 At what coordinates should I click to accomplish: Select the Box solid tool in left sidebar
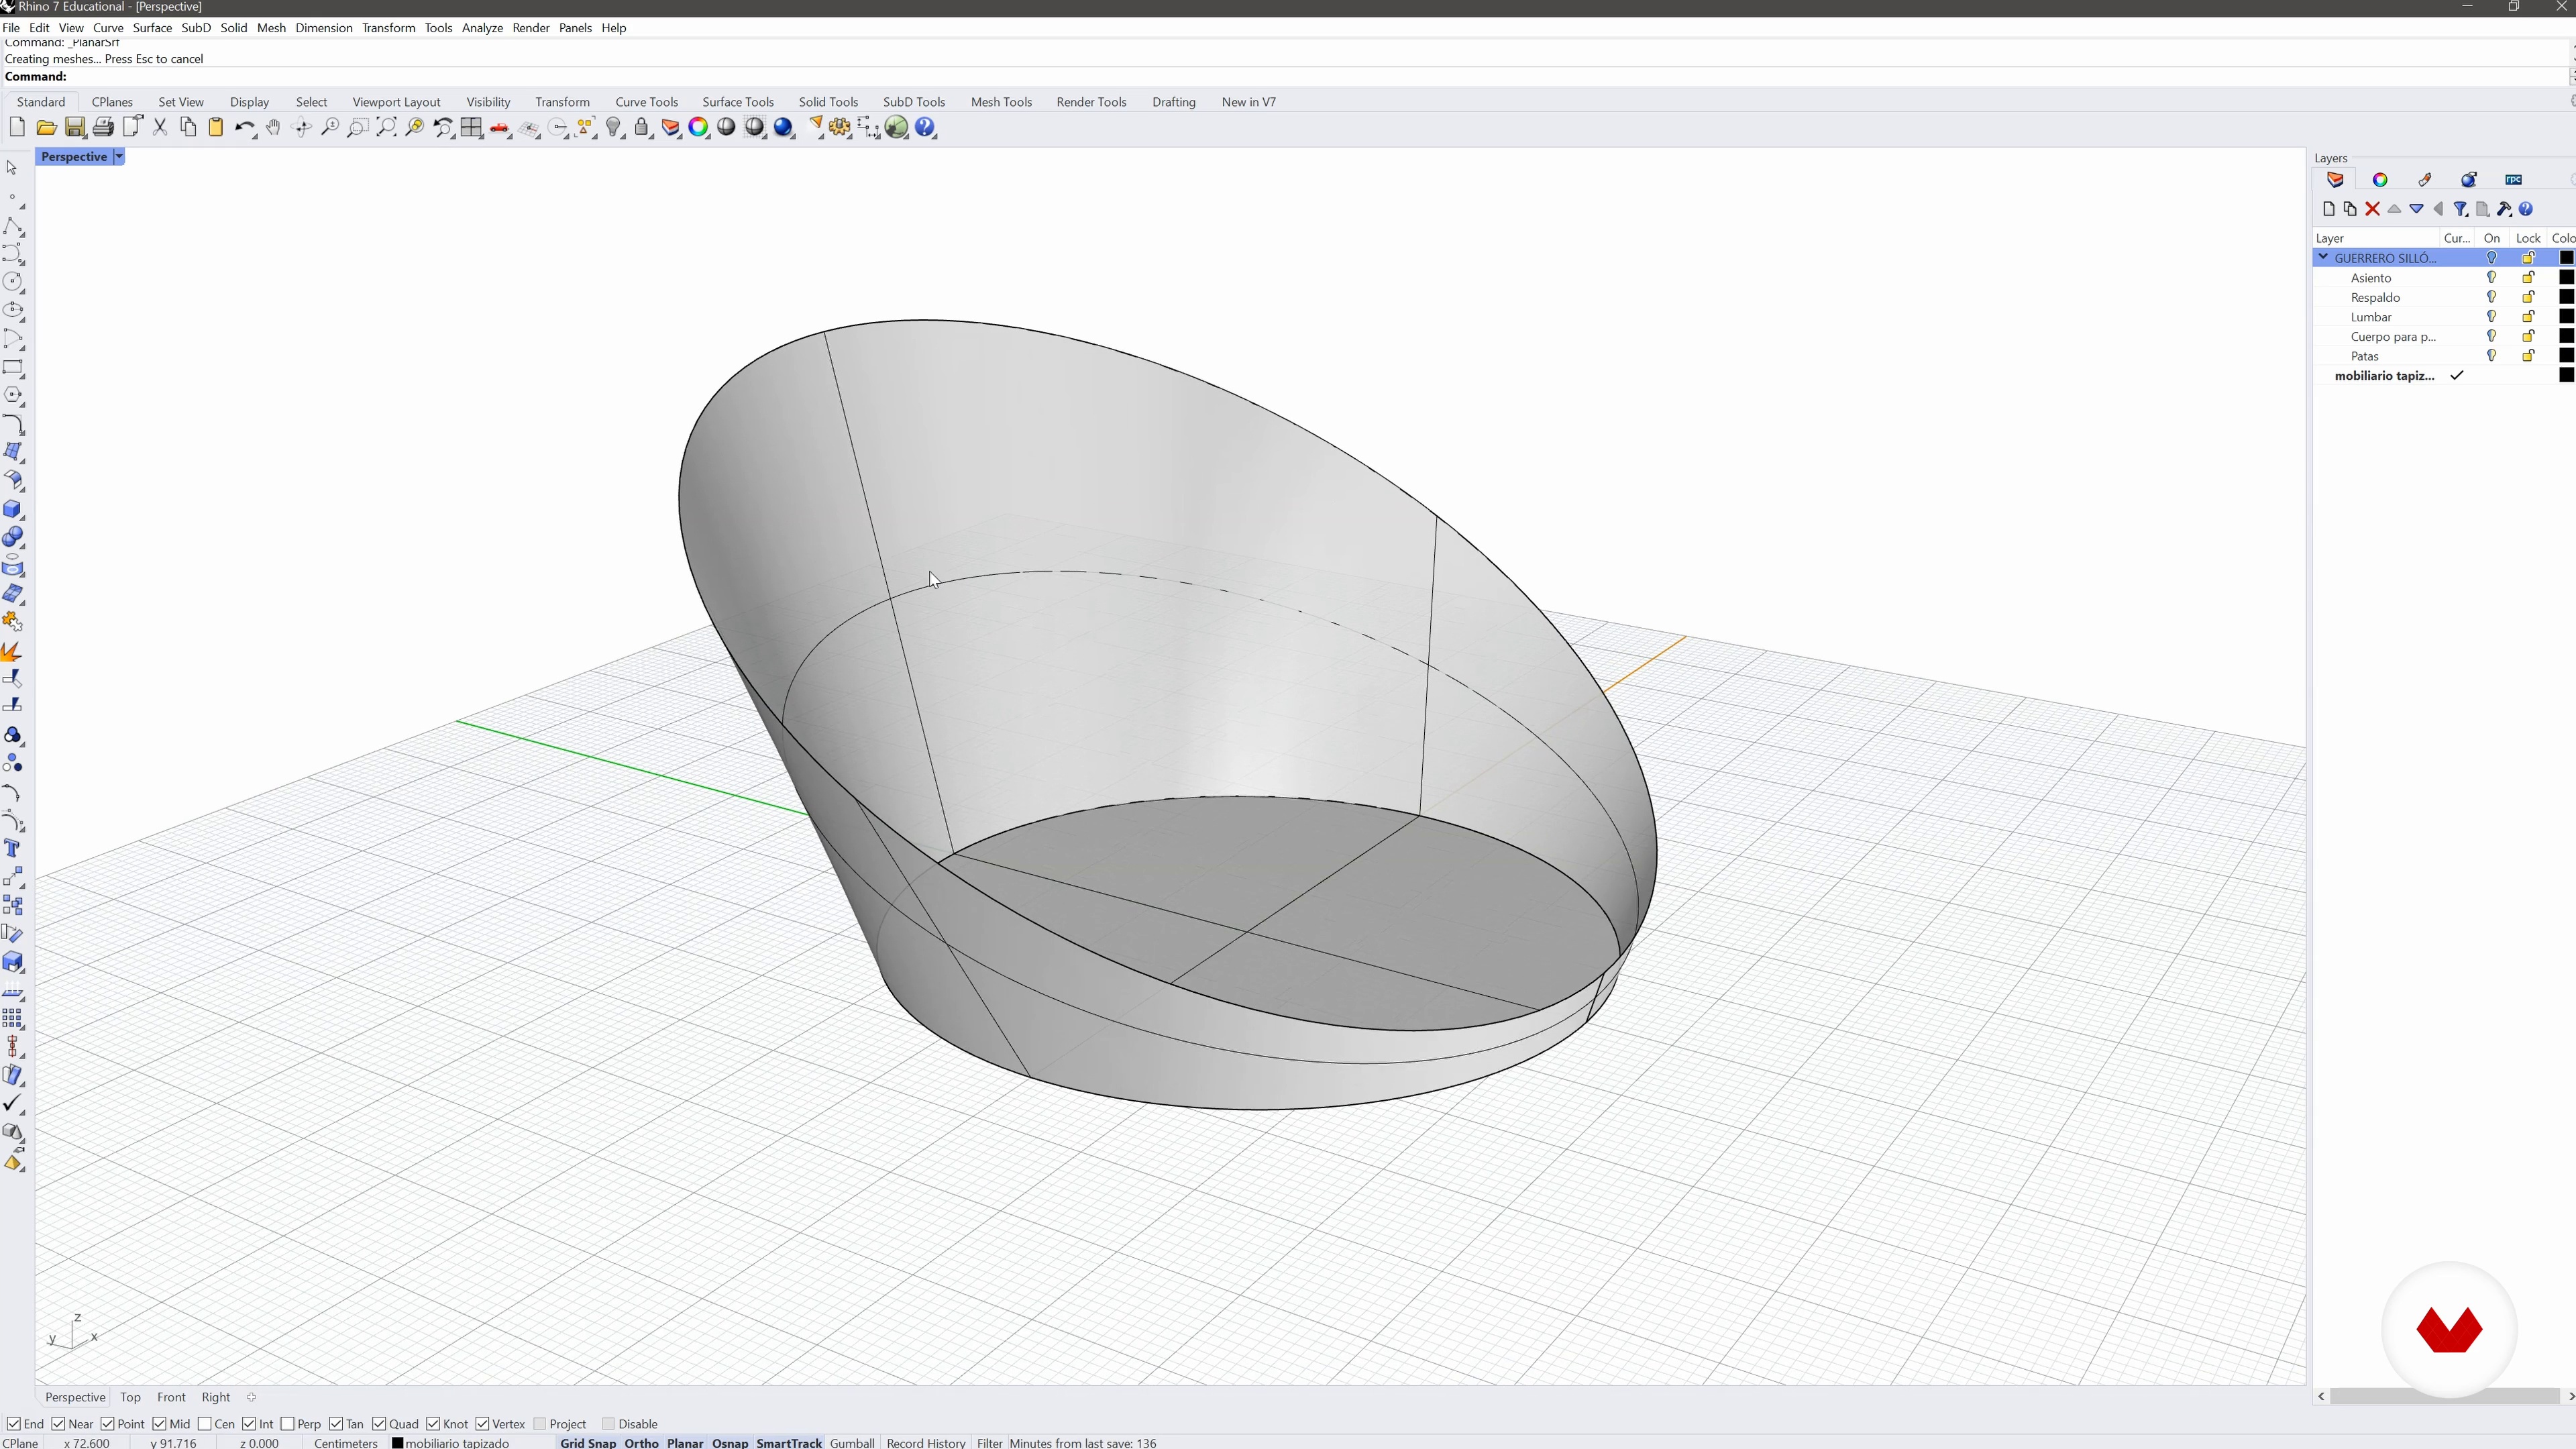13,509
